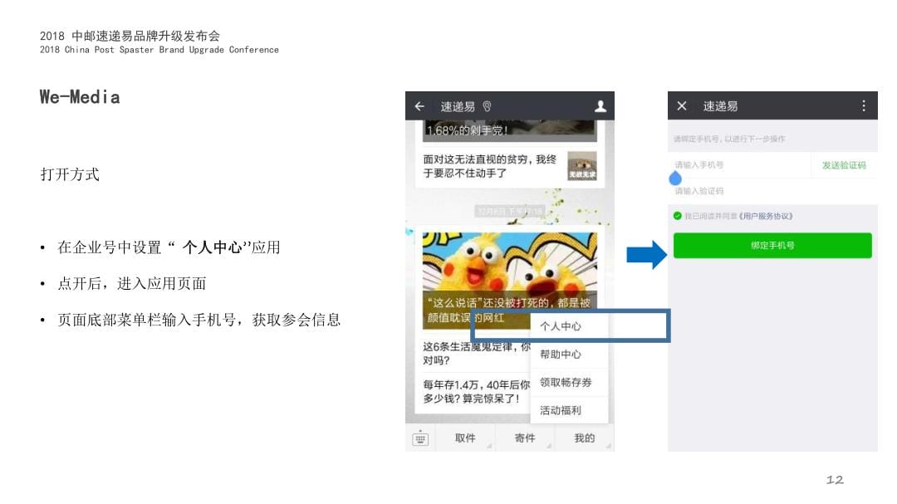Open the 《用户服务协议》 link

point(766,216)
